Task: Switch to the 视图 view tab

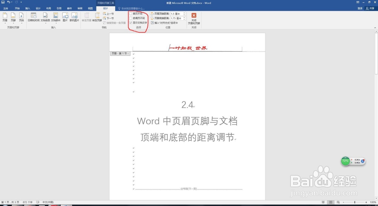Action: pos(90,8)
